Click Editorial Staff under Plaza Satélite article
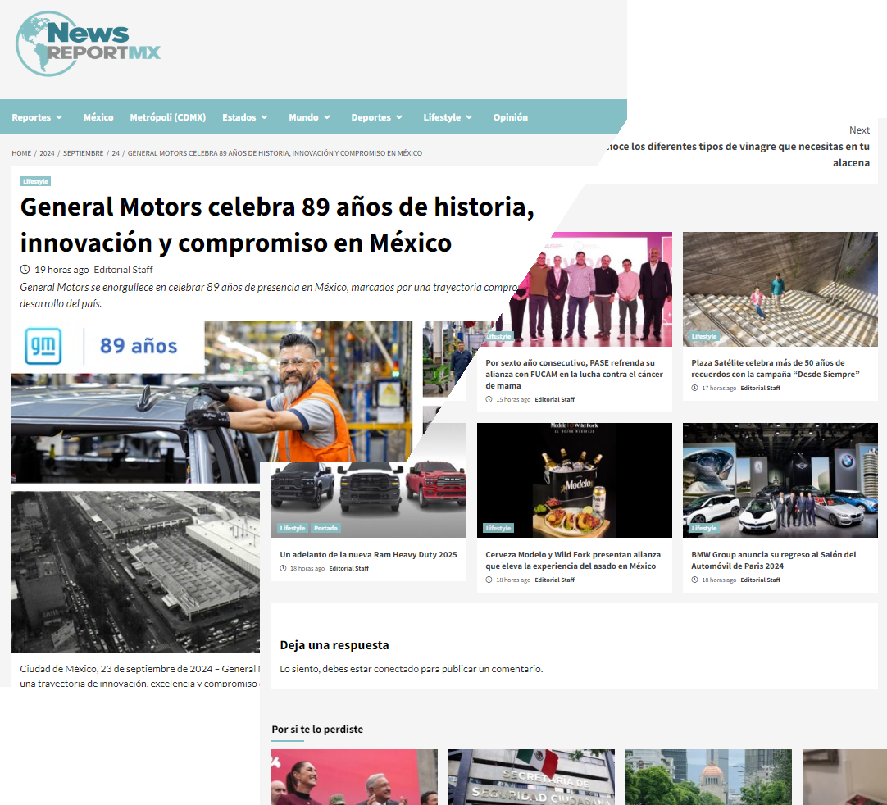 (760, 388)
